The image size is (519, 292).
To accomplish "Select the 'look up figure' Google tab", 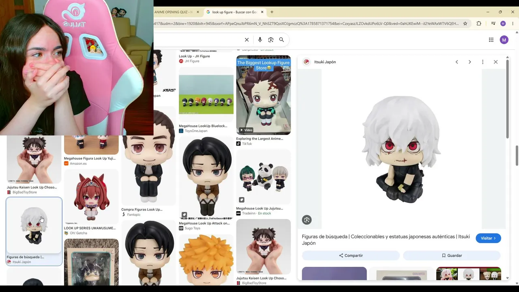I will tap(235, 12).
